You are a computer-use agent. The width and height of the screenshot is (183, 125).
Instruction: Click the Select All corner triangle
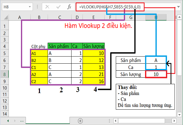(x=6, y=17)
